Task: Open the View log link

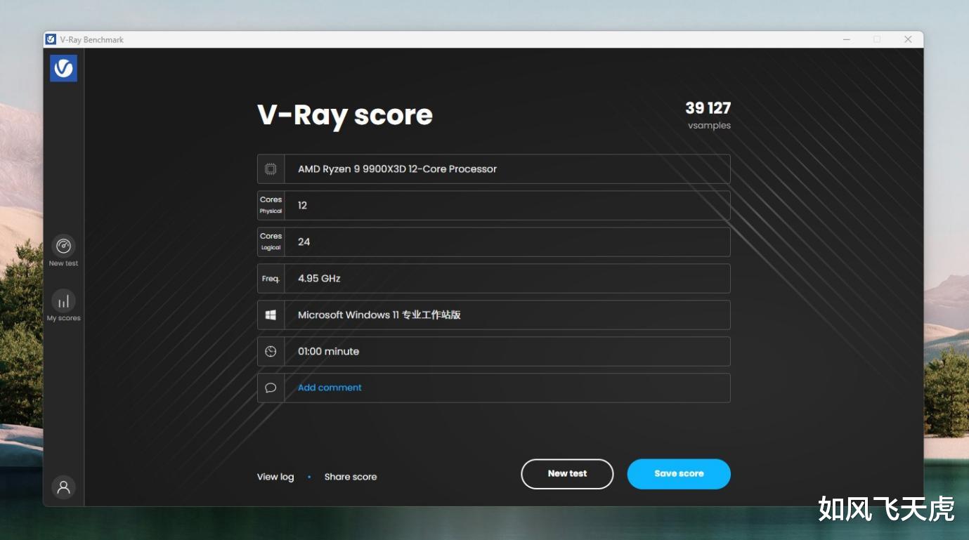Action: pyautogui.click(x=275, y=477)
